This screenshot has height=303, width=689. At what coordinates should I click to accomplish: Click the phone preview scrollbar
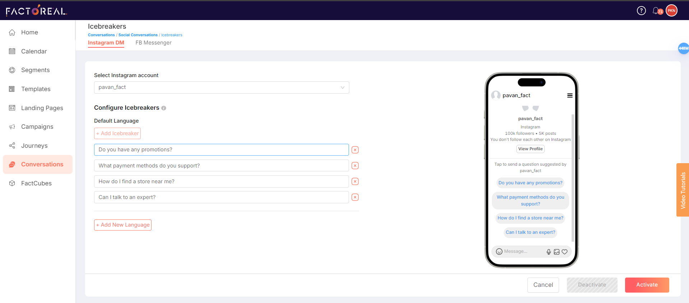click(573, 177)
